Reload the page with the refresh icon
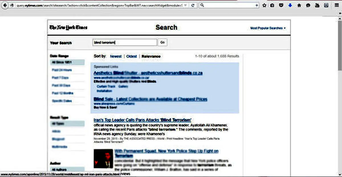This screenshot has width=342, height=177. tap(193, 5)
